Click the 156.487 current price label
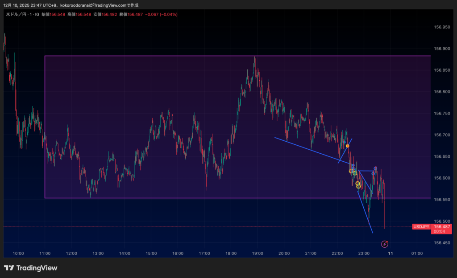The height and width of the screenshot is (278, 457). tap(442, 226)
